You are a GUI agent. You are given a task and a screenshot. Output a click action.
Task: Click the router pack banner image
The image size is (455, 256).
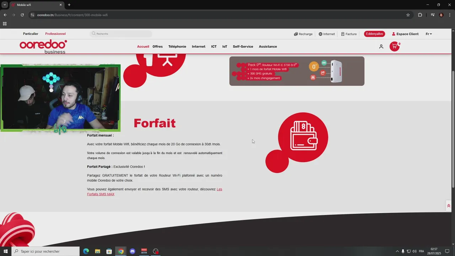297,71
